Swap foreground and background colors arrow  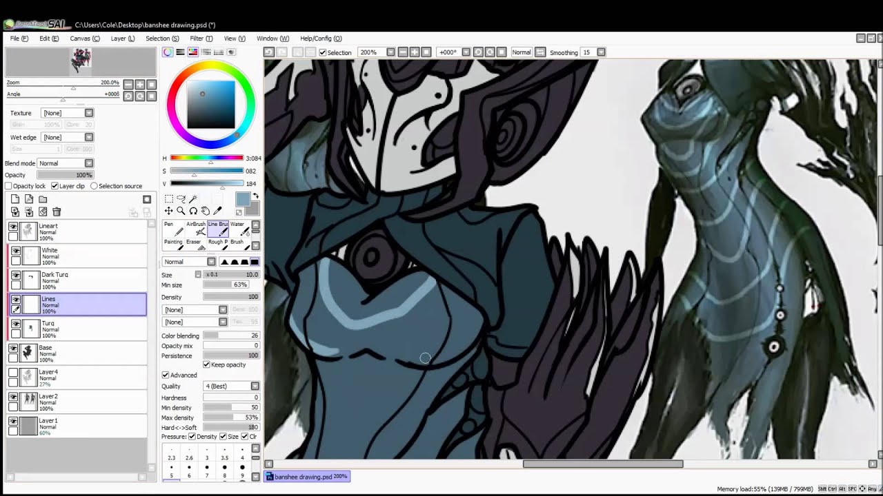coord(255,196)
